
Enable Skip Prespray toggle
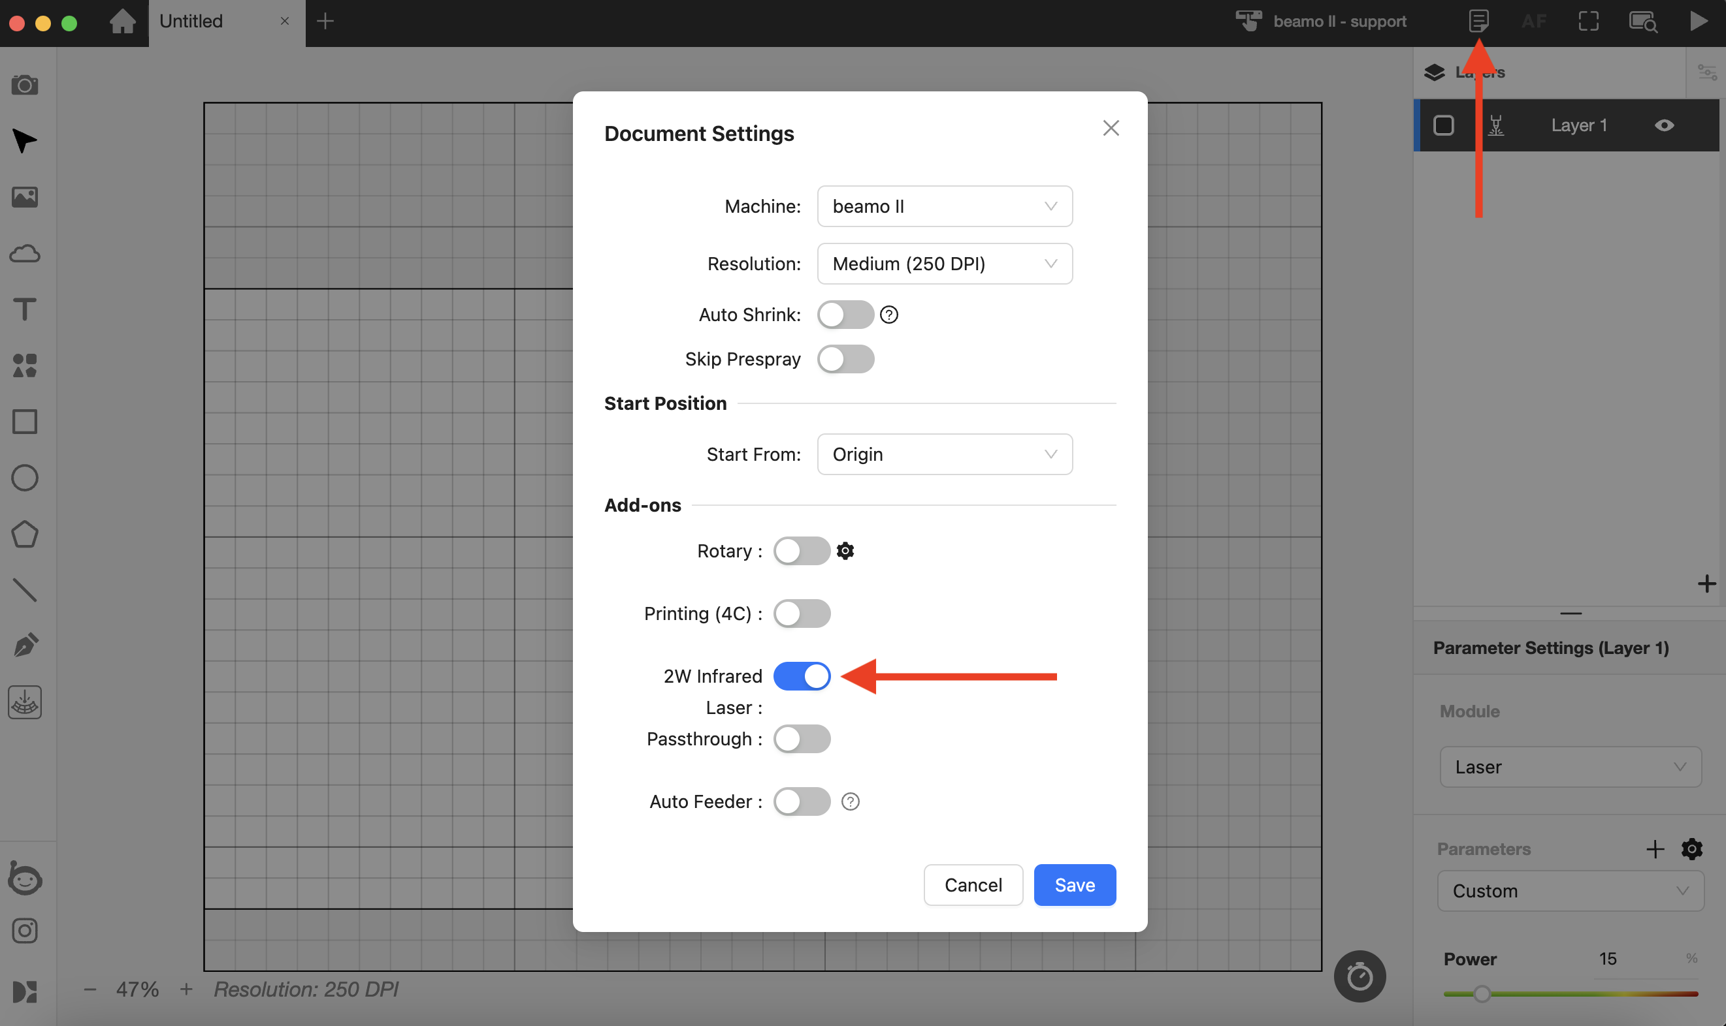point(845,359)
